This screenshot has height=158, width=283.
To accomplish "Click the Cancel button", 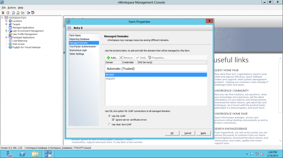I will click(x=188, y=133).
